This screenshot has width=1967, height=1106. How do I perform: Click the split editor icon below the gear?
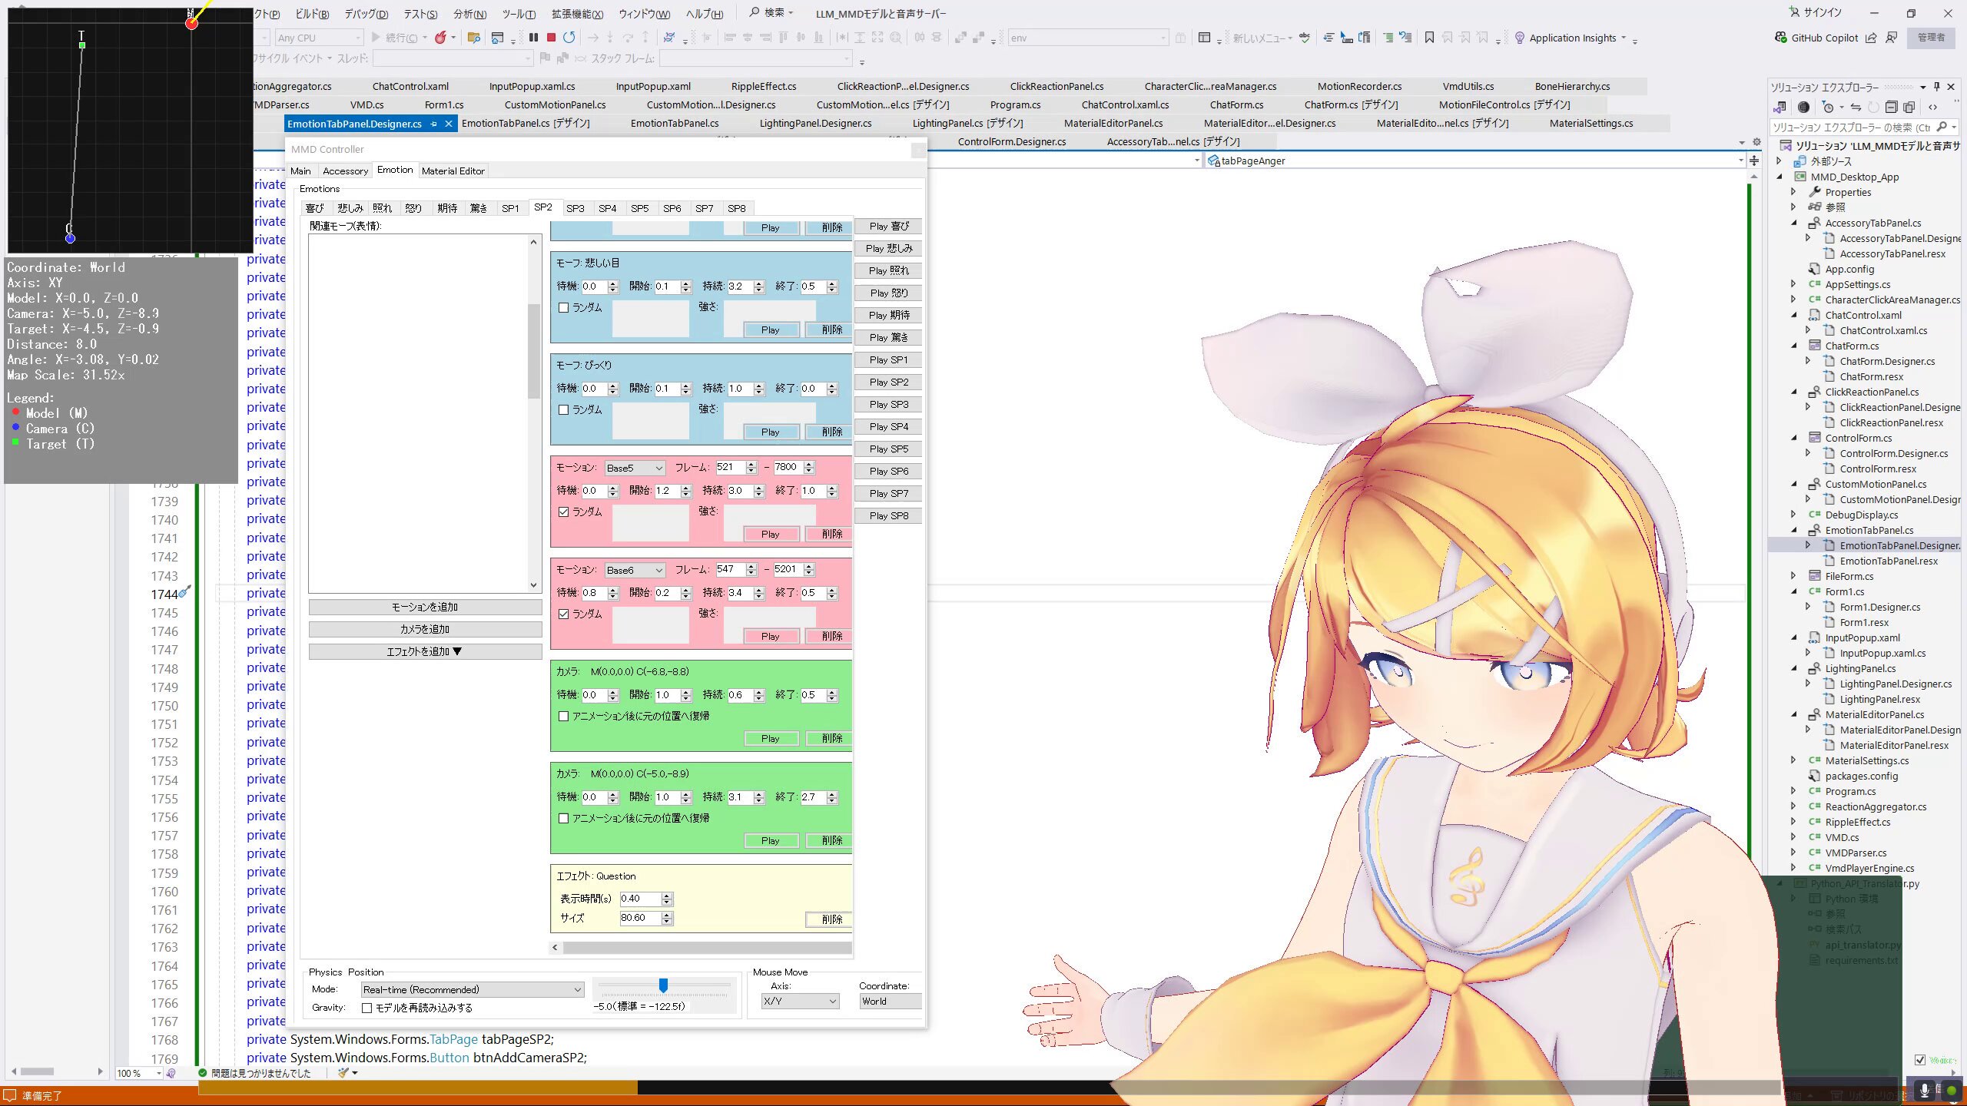tap(1754, 161)
